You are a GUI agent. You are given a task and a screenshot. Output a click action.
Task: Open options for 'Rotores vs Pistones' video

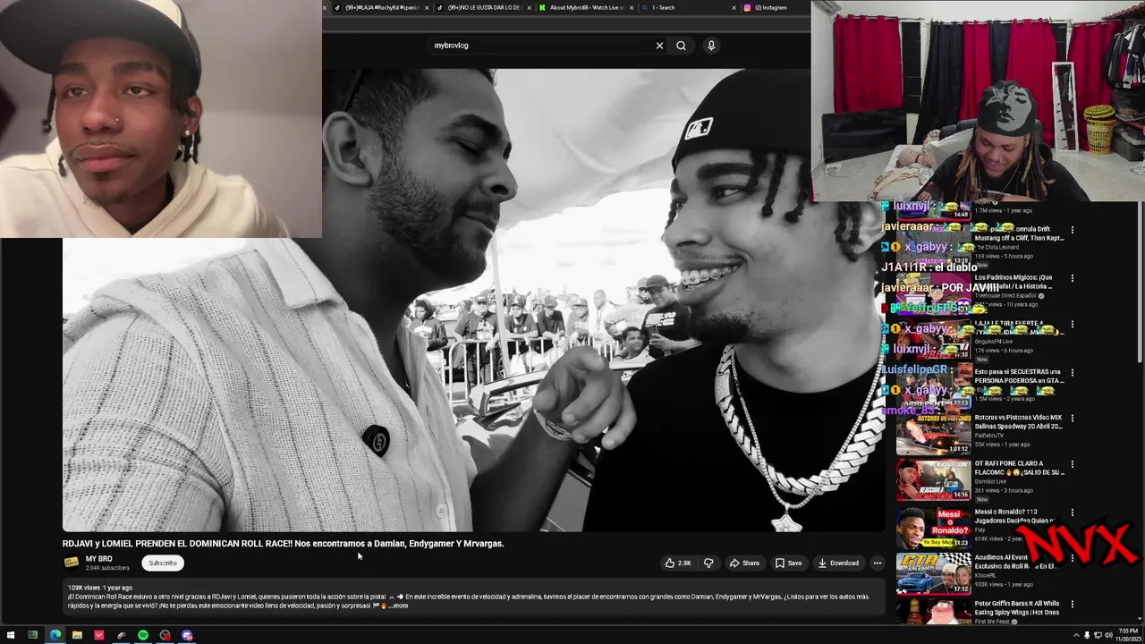[x=1073, y=419]
